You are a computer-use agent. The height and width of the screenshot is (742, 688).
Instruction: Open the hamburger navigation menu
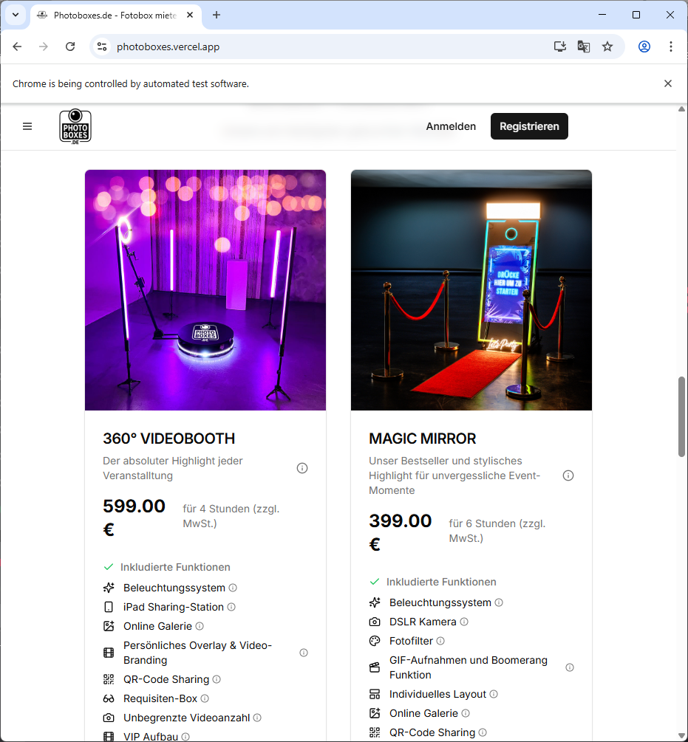[27, 126]
